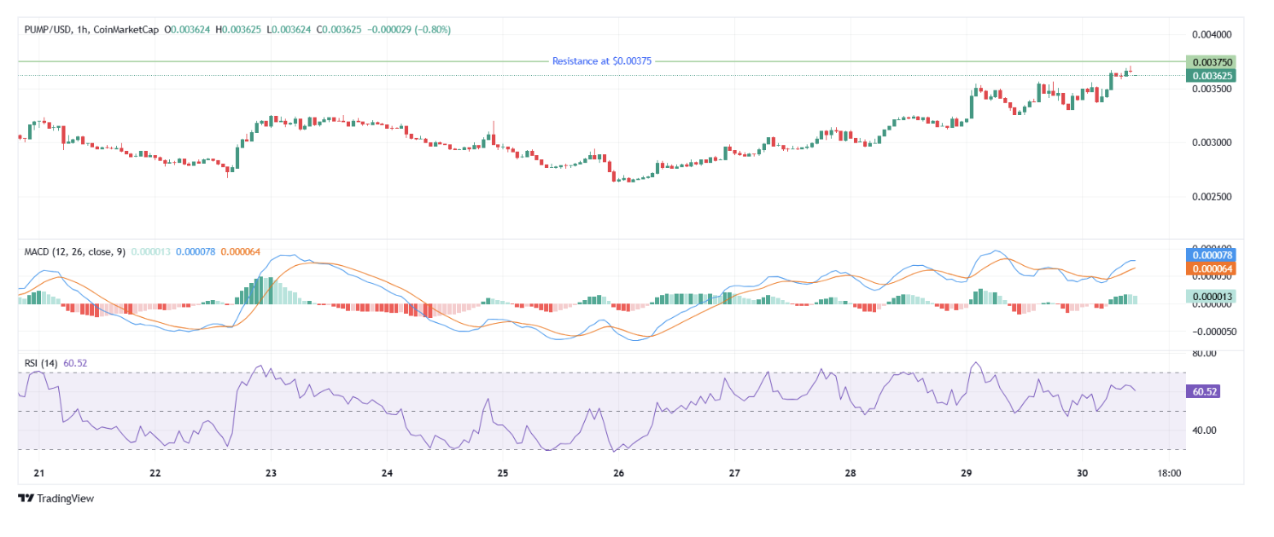Click the RSI 60.52 value in legend

[x=75, y=363]
